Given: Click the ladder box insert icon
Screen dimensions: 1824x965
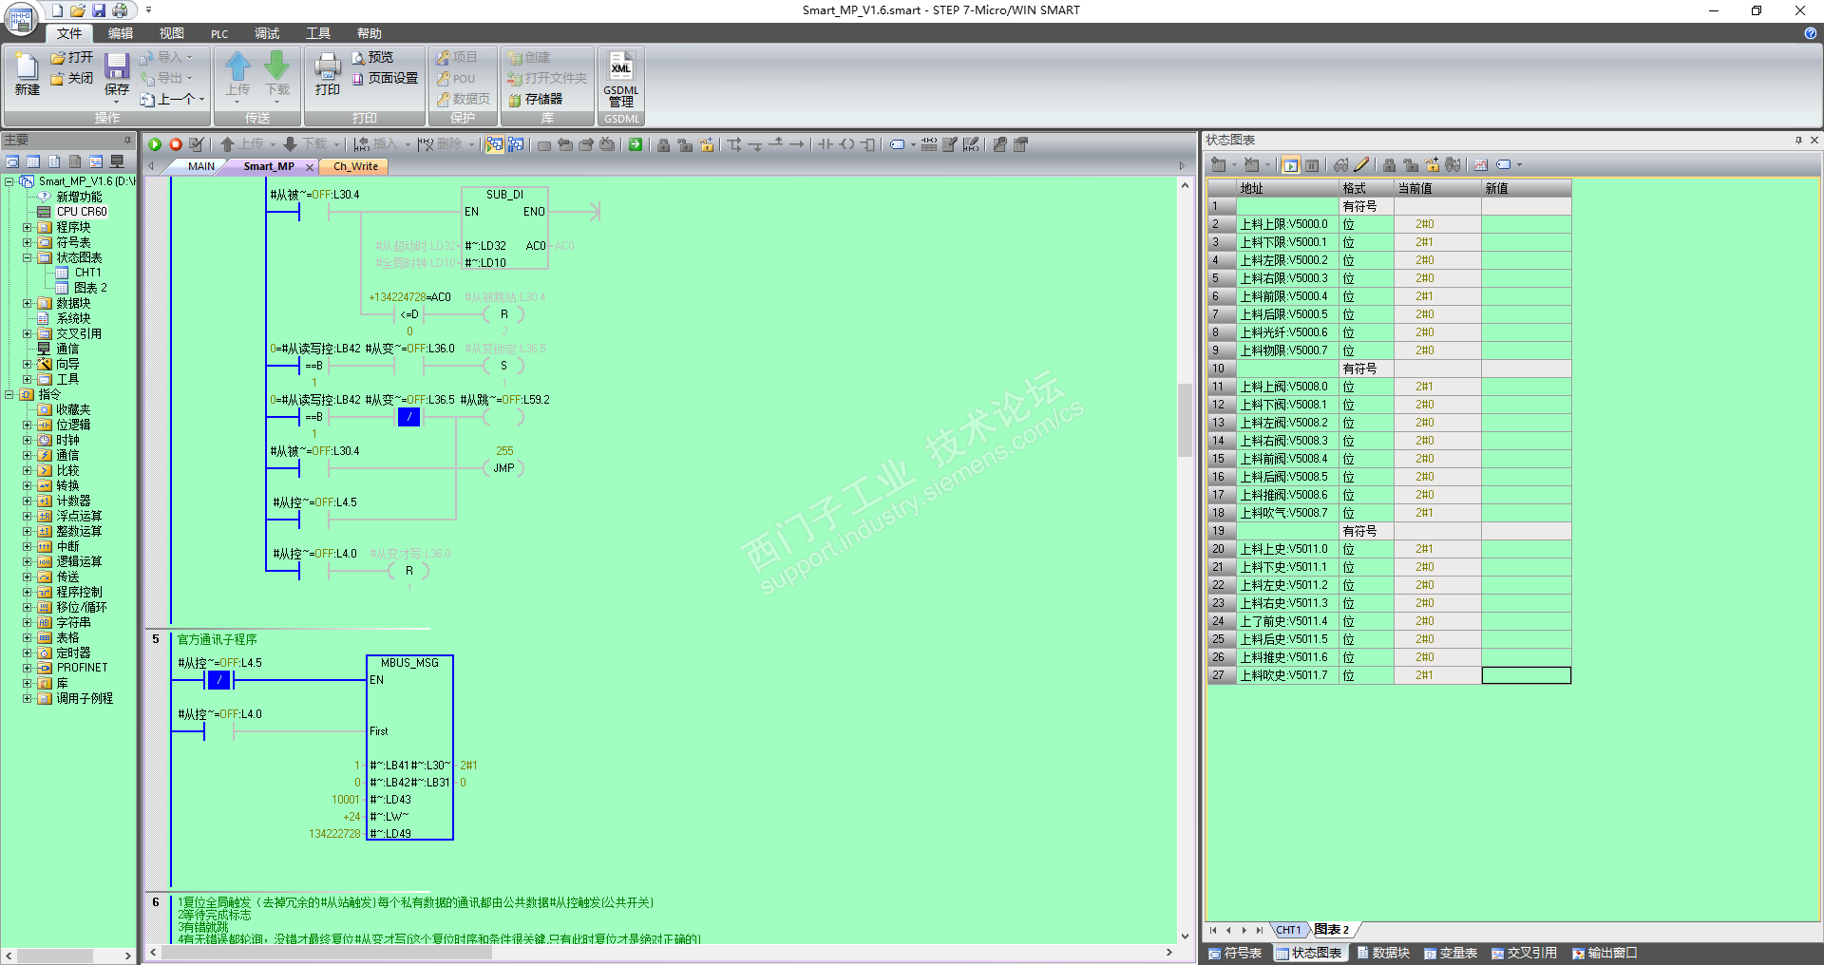Looking at the screenshot, I should pyautogui.click(x=867, y=144).
